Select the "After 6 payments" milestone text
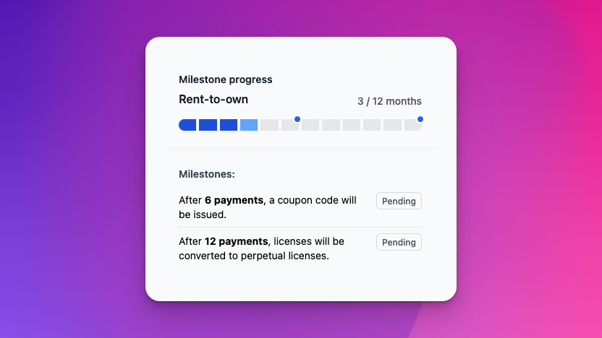The width and height of the screenshot is (602, 338). 268,207
